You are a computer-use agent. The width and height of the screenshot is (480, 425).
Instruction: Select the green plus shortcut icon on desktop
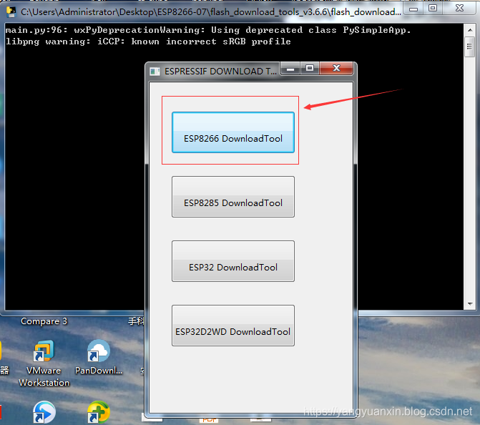tap(99, 412)
